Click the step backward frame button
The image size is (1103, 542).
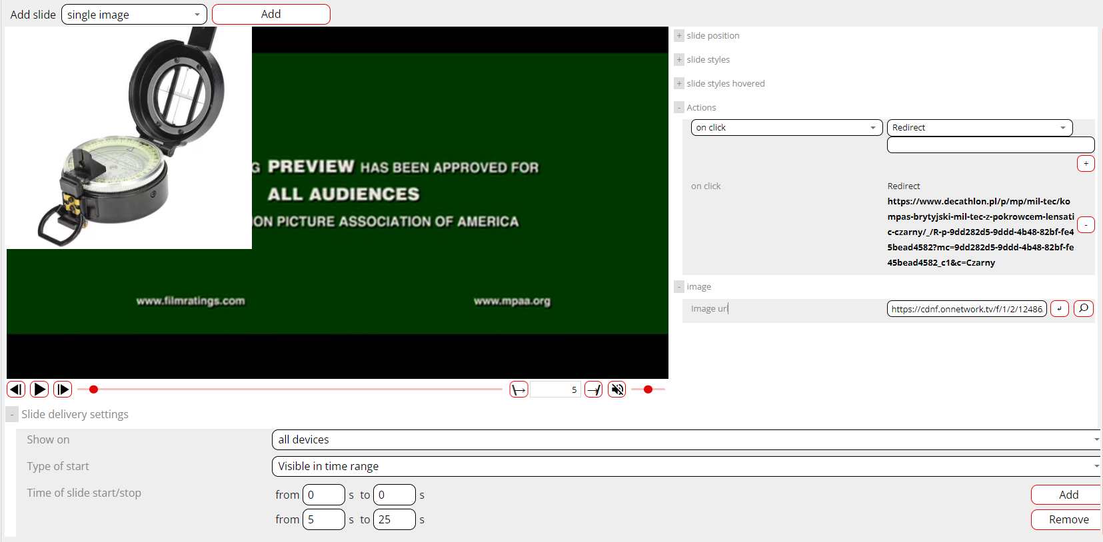pos(16,390)
